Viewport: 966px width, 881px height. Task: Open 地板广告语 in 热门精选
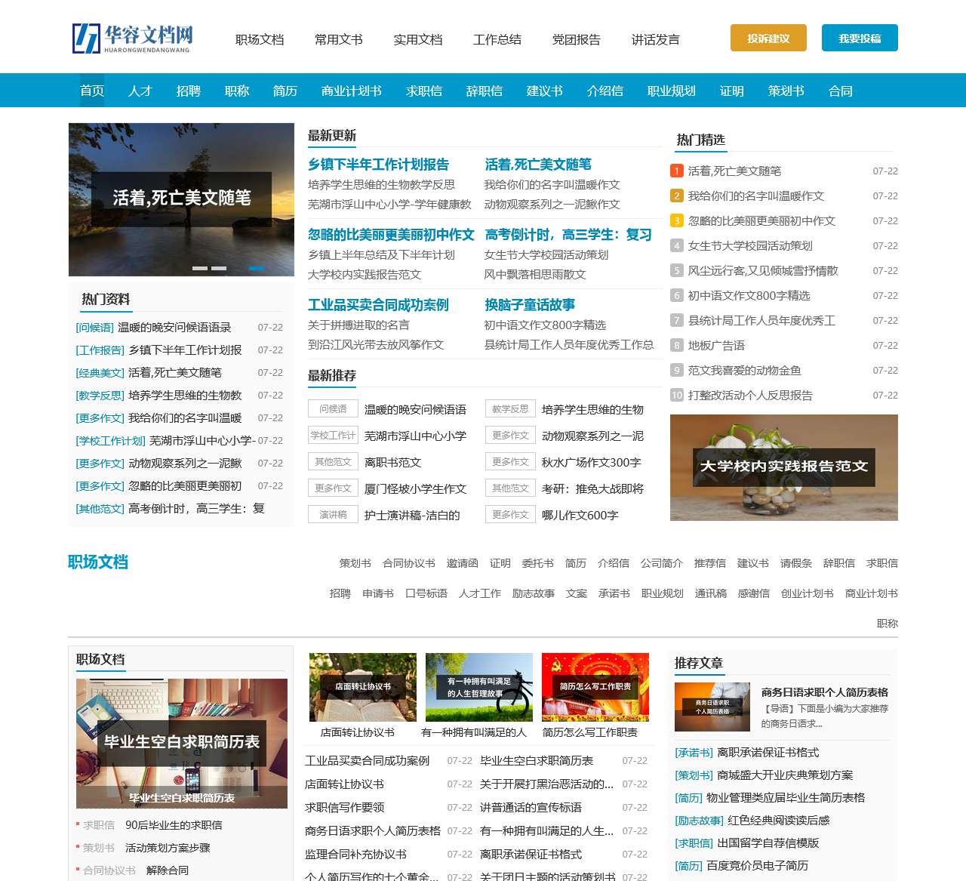(x=716, y=345)
